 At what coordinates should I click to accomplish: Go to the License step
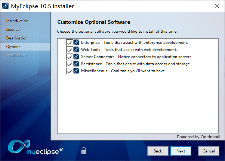(x=13, y=29)
